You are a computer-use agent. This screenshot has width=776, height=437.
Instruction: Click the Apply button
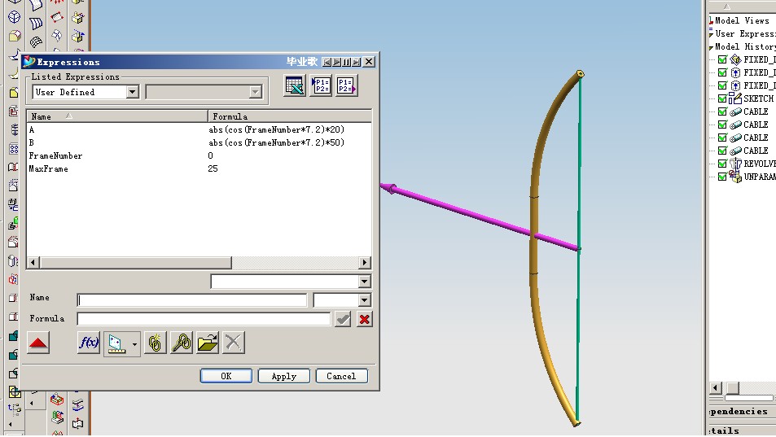pos(283,376)
